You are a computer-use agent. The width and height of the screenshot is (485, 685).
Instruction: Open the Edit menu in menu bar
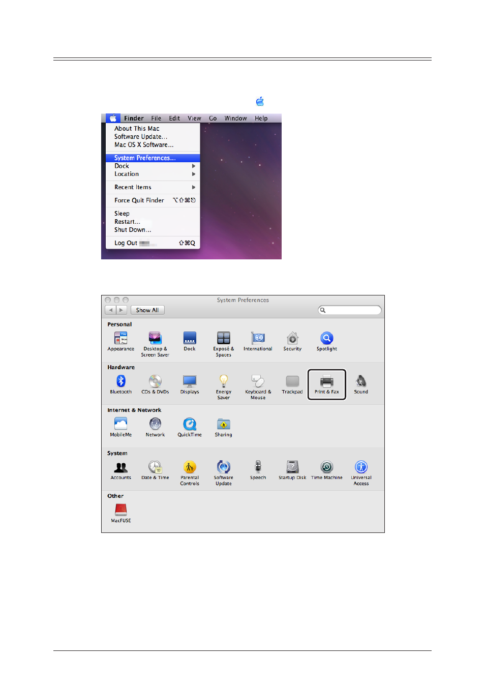coord(174,118)
